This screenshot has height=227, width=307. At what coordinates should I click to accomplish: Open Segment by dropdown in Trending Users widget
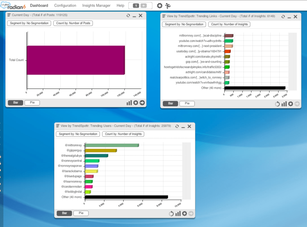click(78, 134)
